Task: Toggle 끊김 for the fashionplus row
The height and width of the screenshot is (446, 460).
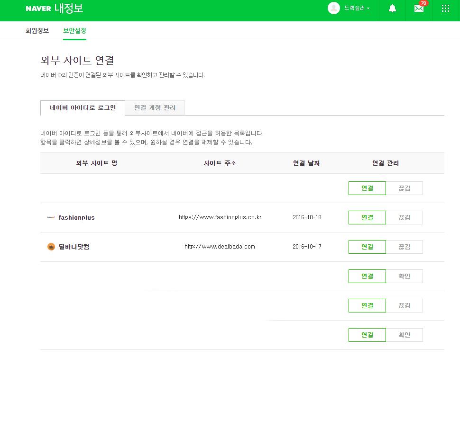Action: point(404,218)
